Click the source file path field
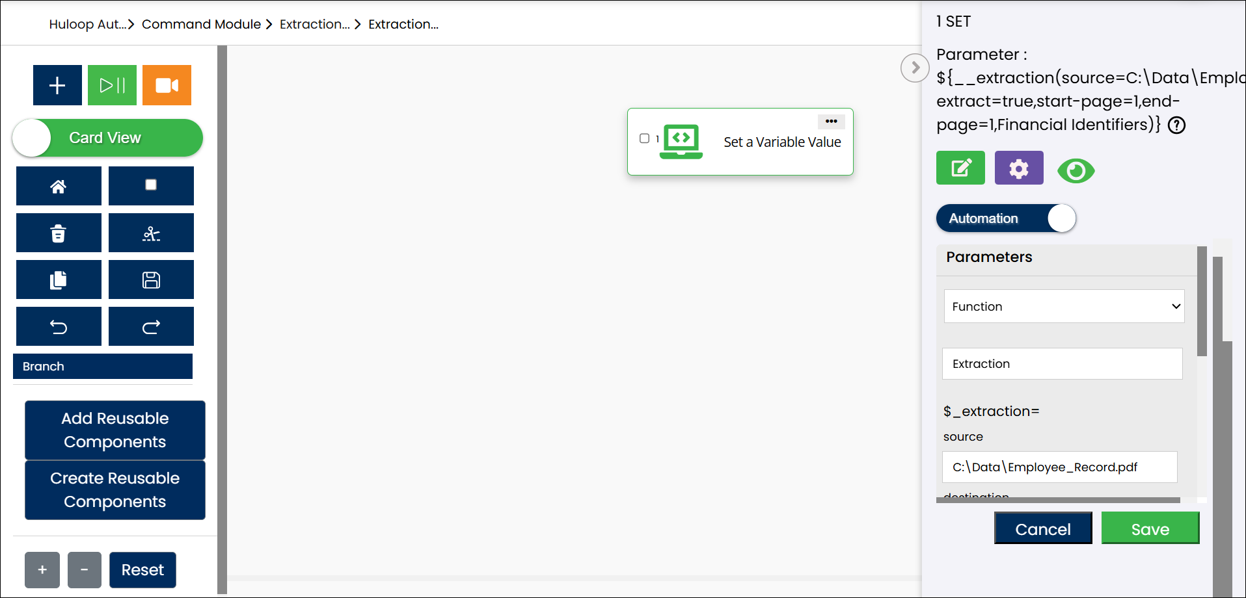Screen dimensions: 1246x598 tap(1059, 467)
